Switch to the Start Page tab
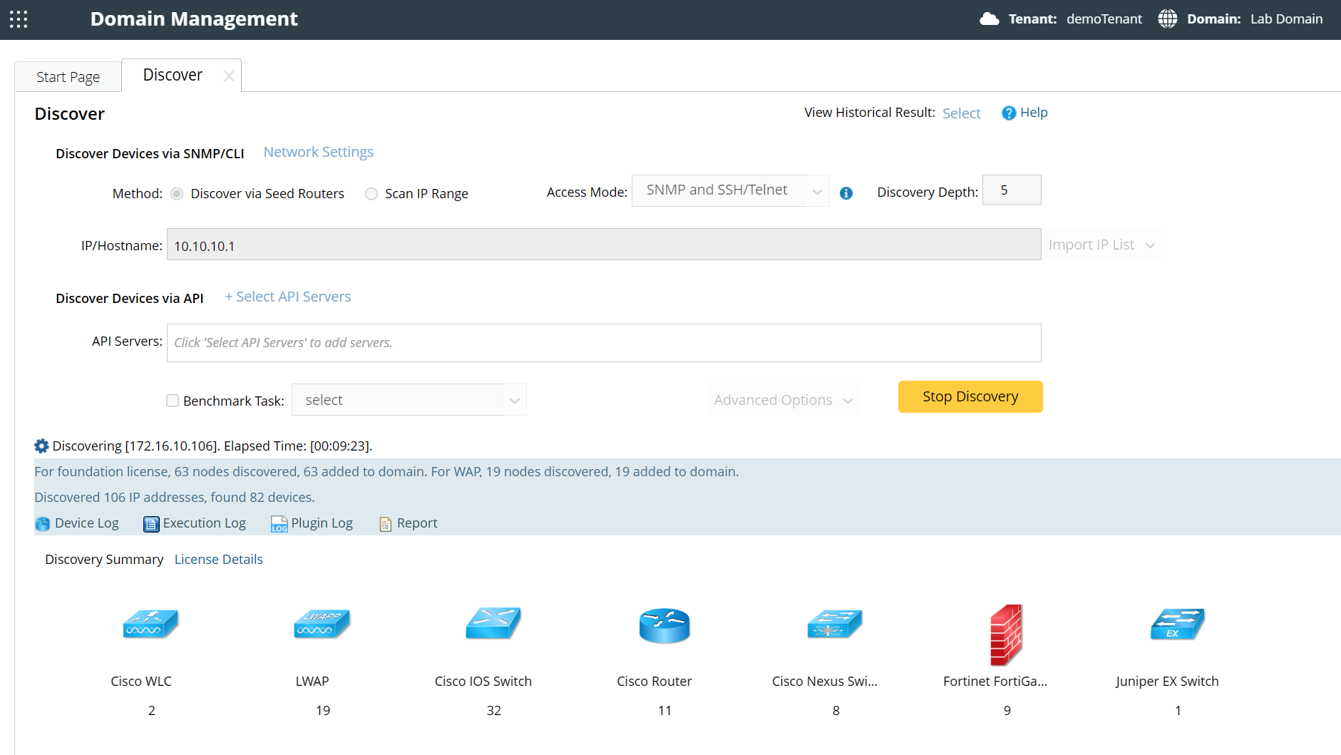Screen dimensions: 1341x755 pos(68,77)
